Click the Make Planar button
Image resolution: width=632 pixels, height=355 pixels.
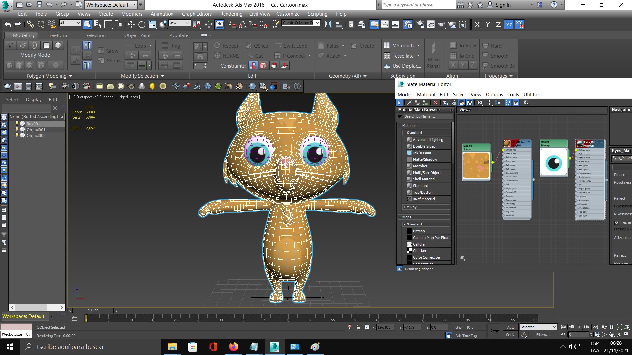point(434,56)
